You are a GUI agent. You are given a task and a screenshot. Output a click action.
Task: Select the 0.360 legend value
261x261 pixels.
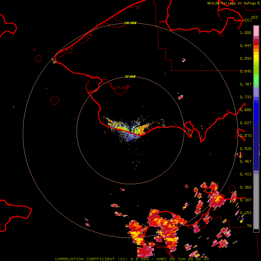tap(246, 187)
